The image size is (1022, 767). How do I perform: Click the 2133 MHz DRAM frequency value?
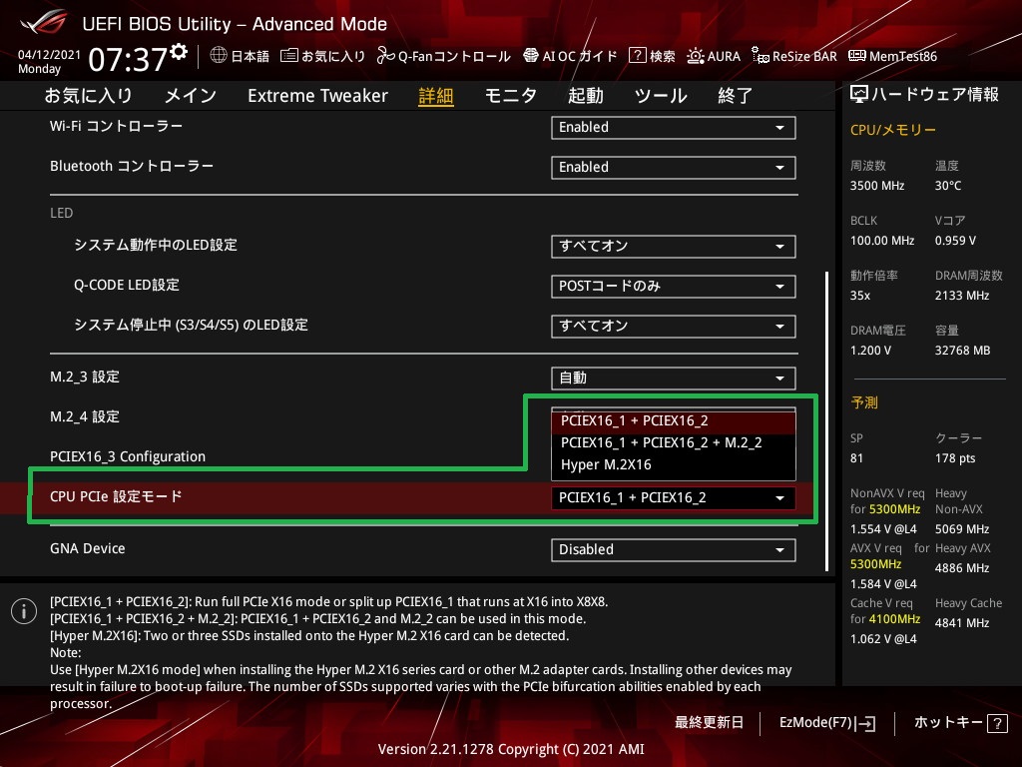tap(962, 296)
